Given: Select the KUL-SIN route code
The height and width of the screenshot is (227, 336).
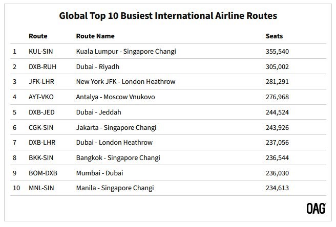Looking at the screenshot, I should pyautogui.click(x=40, y=51).
